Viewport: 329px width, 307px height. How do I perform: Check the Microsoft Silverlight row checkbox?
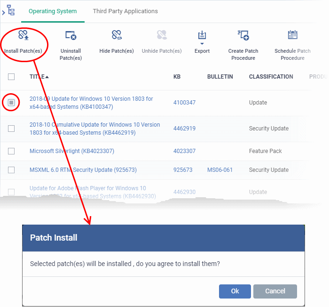(11, 151)
